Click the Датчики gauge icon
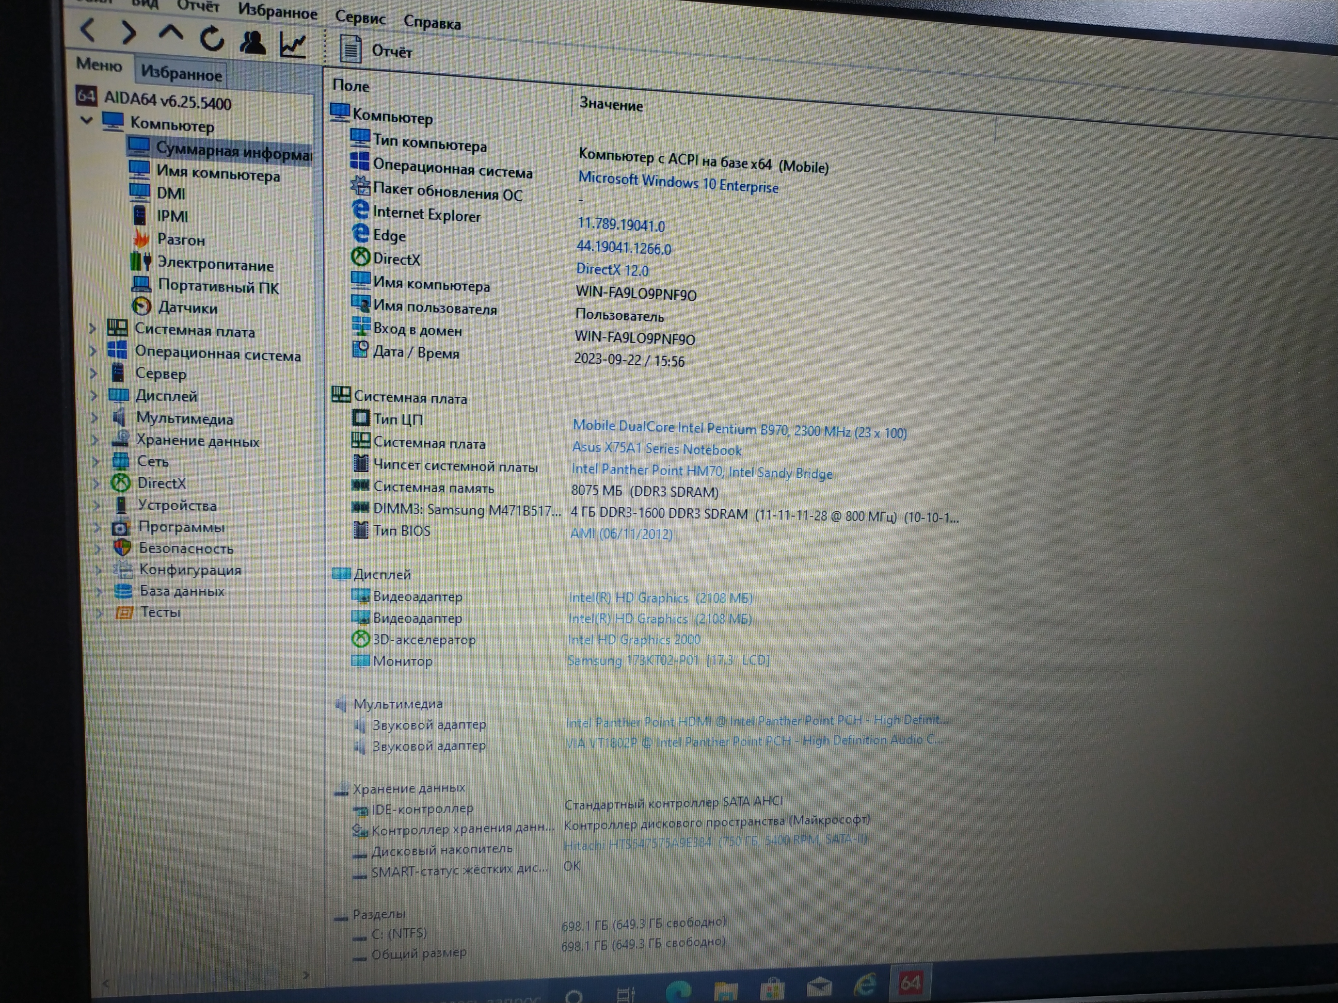This screenshot has width=1338, height=1003. point(141,306)
